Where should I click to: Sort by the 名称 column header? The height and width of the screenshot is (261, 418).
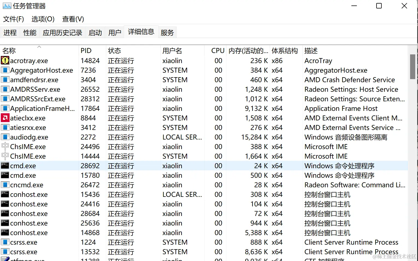coord(39,51)
